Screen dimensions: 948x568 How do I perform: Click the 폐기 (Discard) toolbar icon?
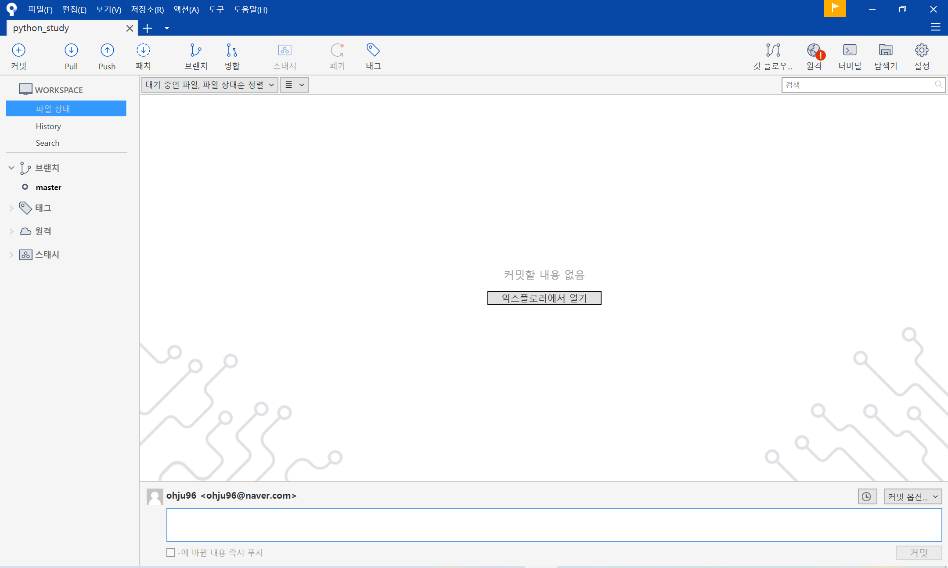pyautogui.click(x=337, y=50)
